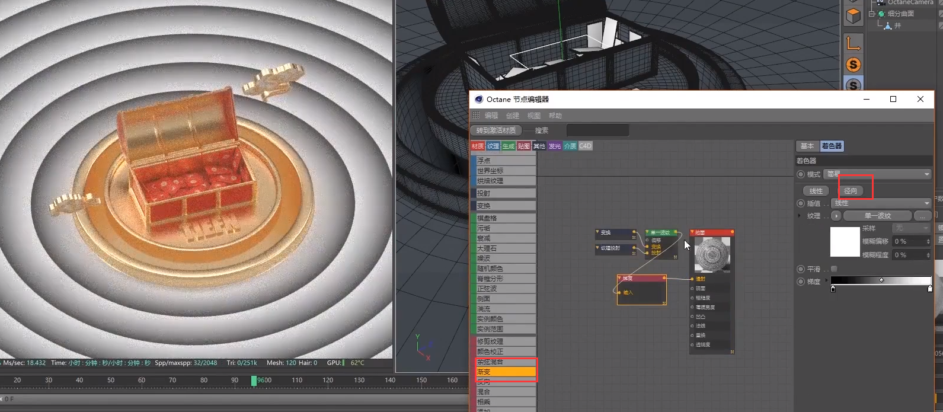This screenshot has width=943, height=412.
Task: Open the 模式 dropdown
Action: point(878,174)
